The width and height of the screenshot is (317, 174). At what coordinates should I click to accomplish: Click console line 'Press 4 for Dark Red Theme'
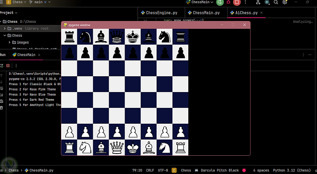[31, 100]
